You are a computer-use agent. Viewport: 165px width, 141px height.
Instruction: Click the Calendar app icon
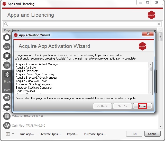[x=7, y=116]
